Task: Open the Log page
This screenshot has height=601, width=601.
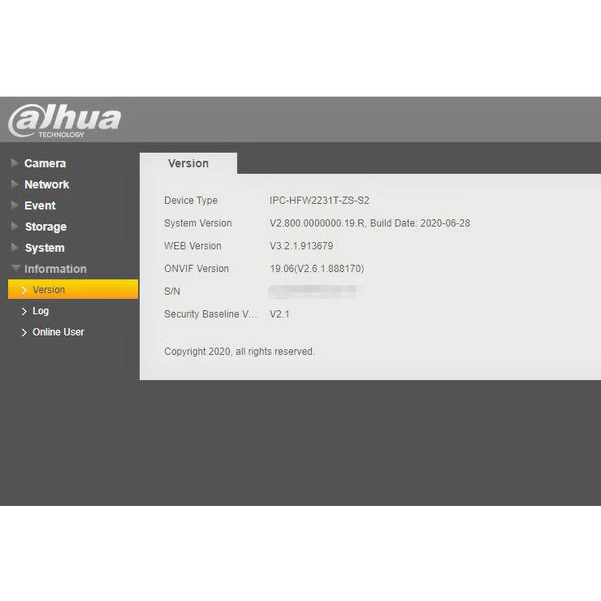Action: [41, 311]
